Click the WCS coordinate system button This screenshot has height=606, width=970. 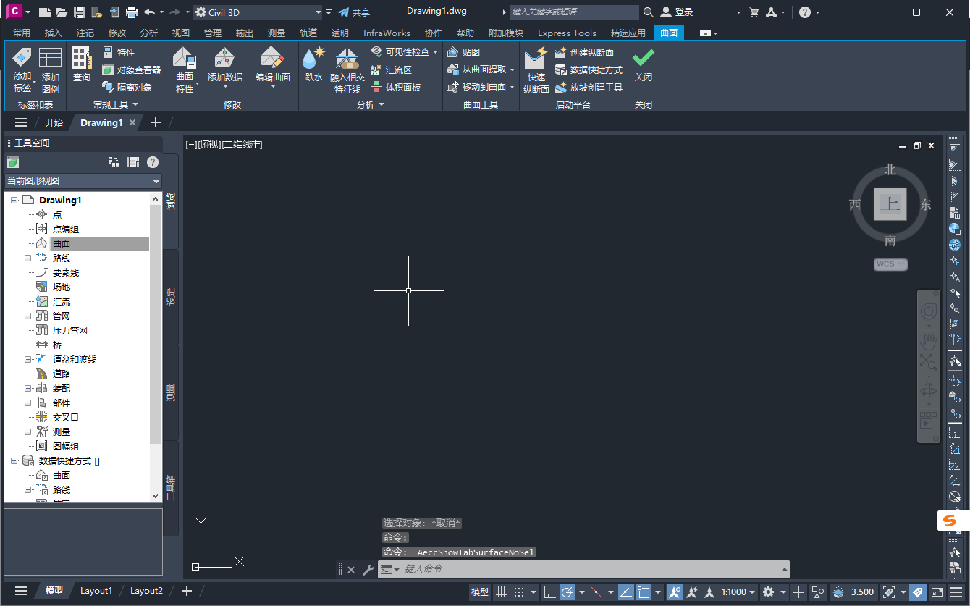[890, 264]
